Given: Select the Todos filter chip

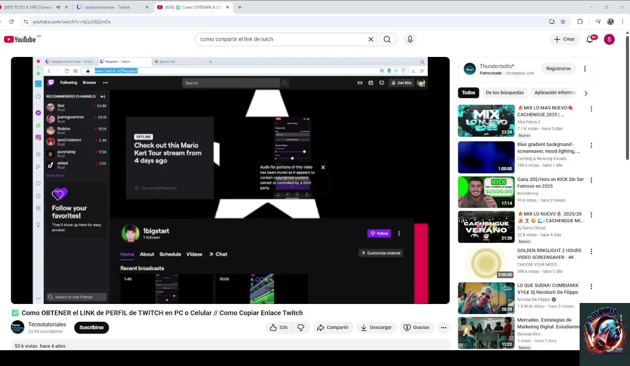Looking at the screenshot, I should coord(468,93).
